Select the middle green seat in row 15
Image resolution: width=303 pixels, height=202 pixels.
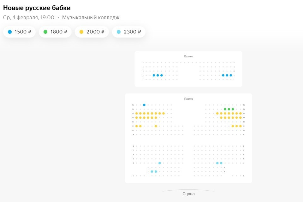pyautogui.click(x=229, y=109)
